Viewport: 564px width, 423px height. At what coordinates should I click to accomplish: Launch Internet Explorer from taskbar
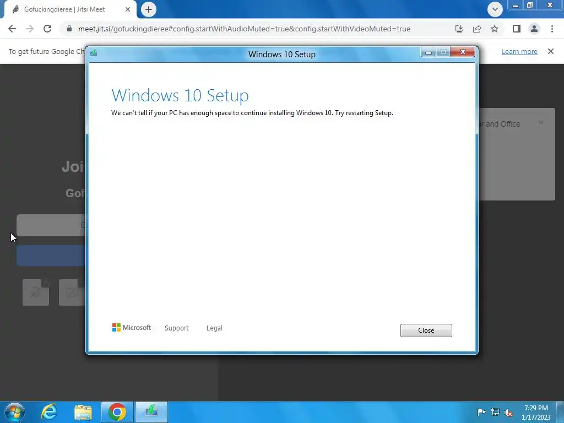click(x=49, y=412)
